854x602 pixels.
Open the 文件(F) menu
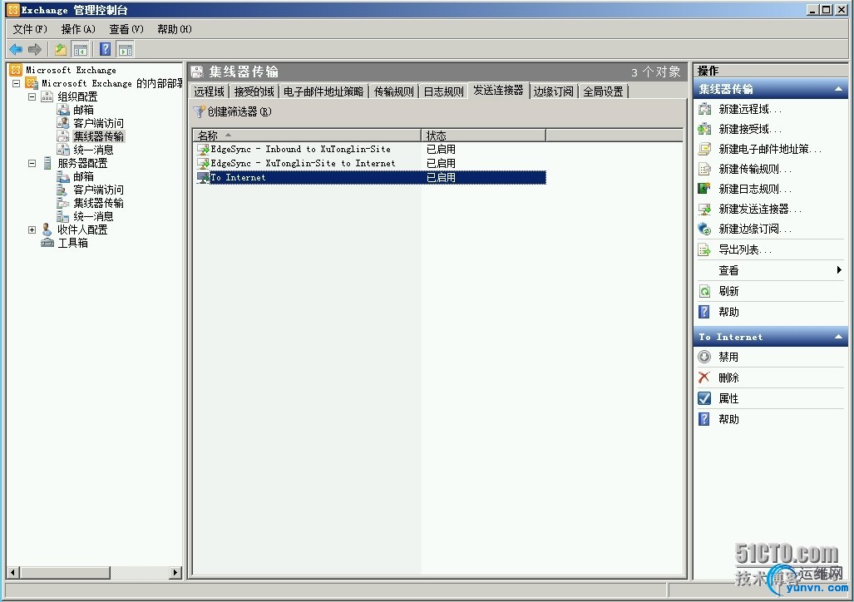point(30,29)
